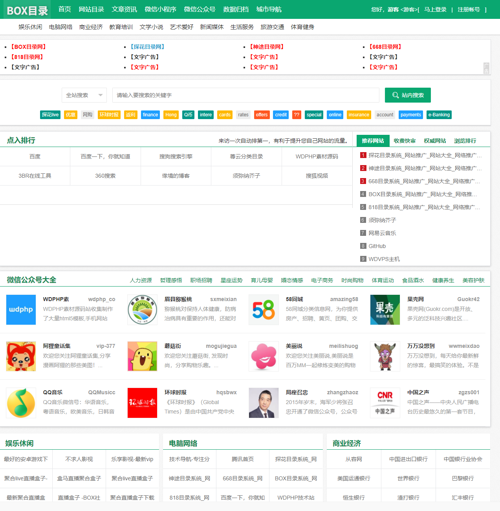Open the 眉县猕猴桃 round logo
The image size is (500, 511).
143,310
